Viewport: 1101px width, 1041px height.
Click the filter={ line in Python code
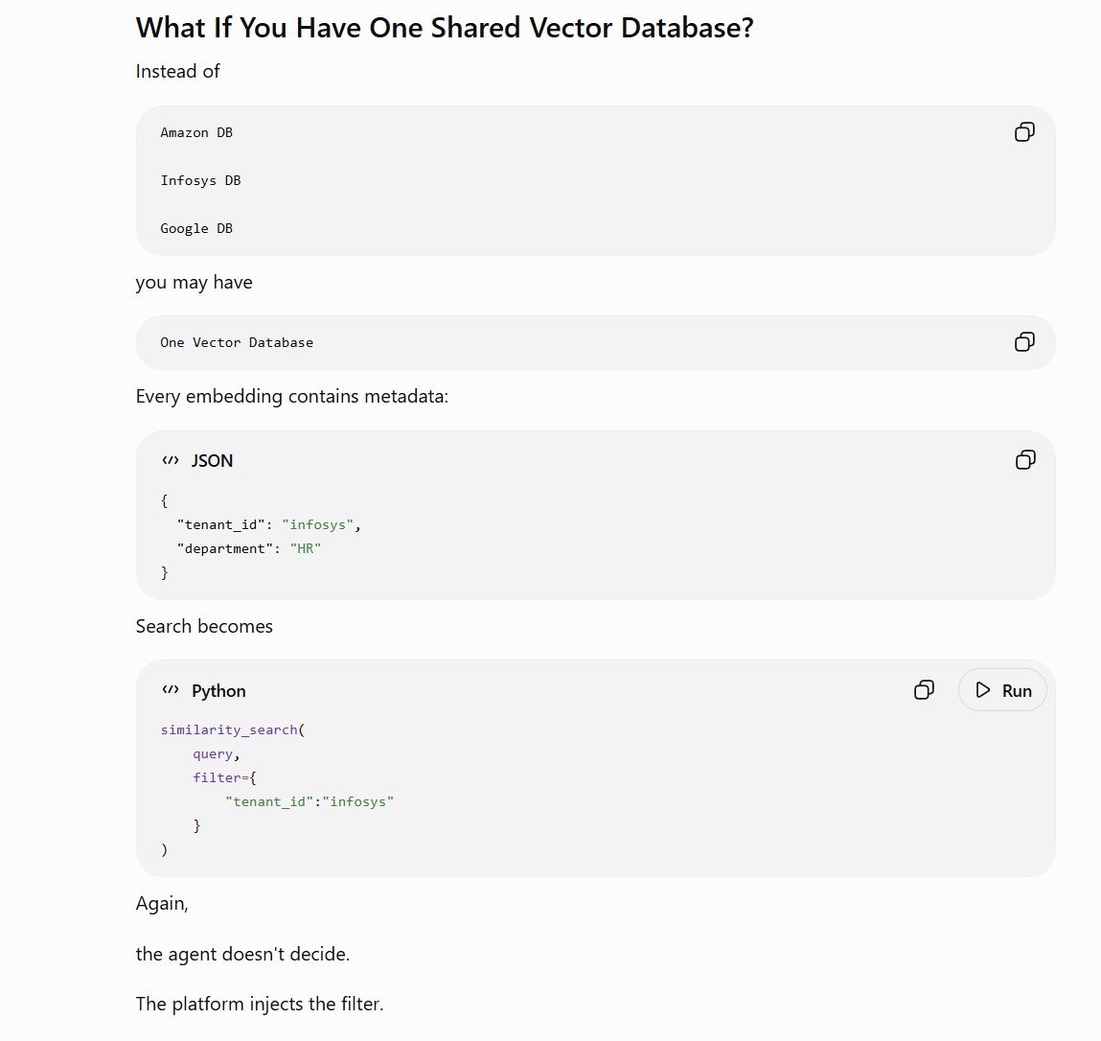tap(224, 777)
